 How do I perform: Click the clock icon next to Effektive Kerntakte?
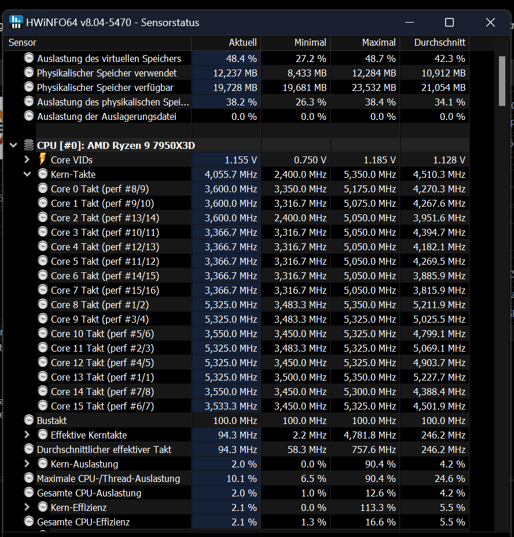[x=43, y=434]
